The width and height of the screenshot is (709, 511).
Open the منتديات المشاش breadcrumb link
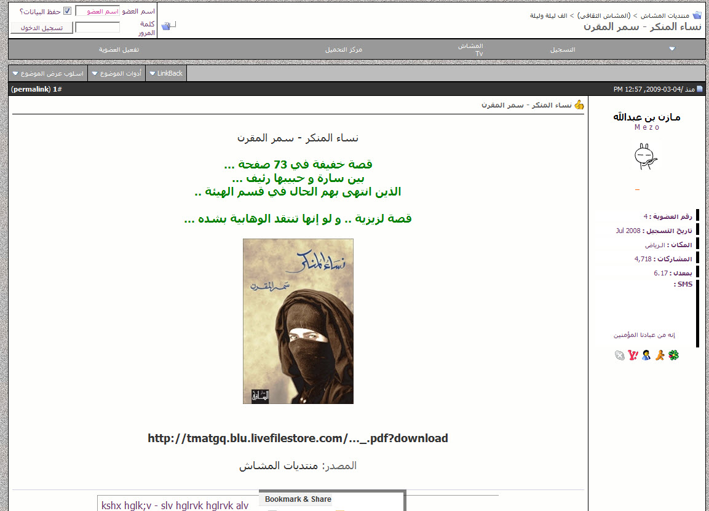pyautogui.click(x=664, y=16)
